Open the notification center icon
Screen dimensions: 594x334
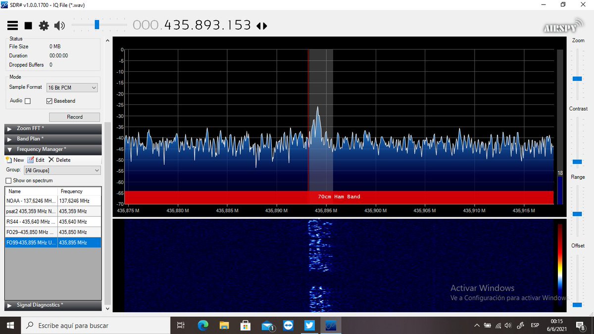pos(581,326)
